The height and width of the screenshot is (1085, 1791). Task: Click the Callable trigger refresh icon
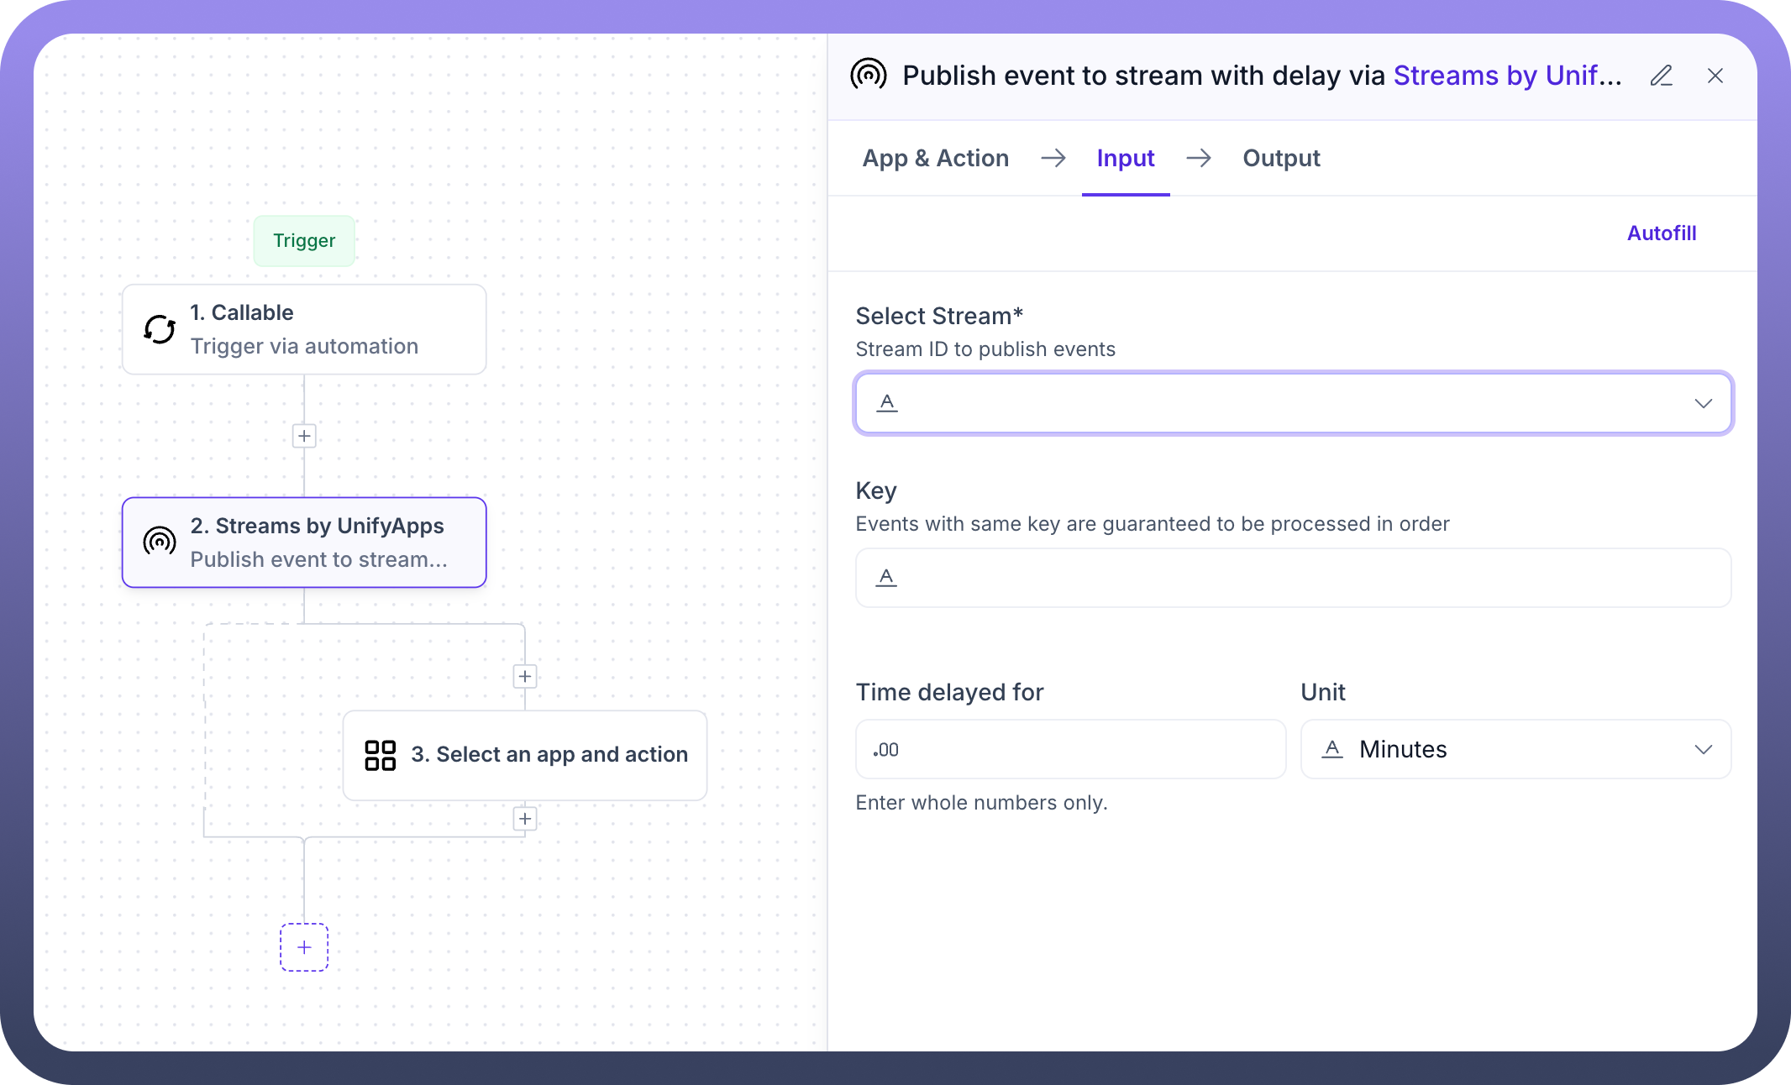pos(160,329)
